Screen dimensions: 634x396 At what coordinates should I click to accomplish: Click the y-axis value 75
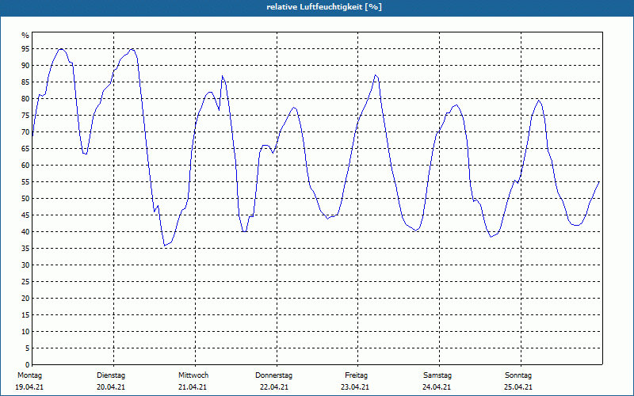[x=25, y=116]
